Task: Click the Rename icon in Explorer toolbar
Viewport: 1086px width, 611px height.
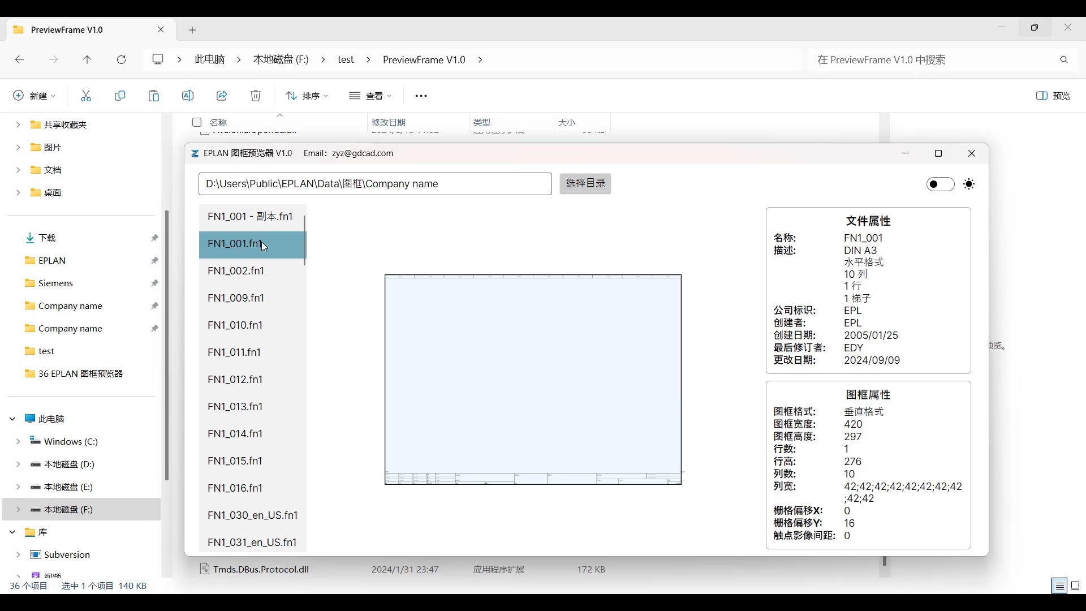Action: tap(188, 96)
